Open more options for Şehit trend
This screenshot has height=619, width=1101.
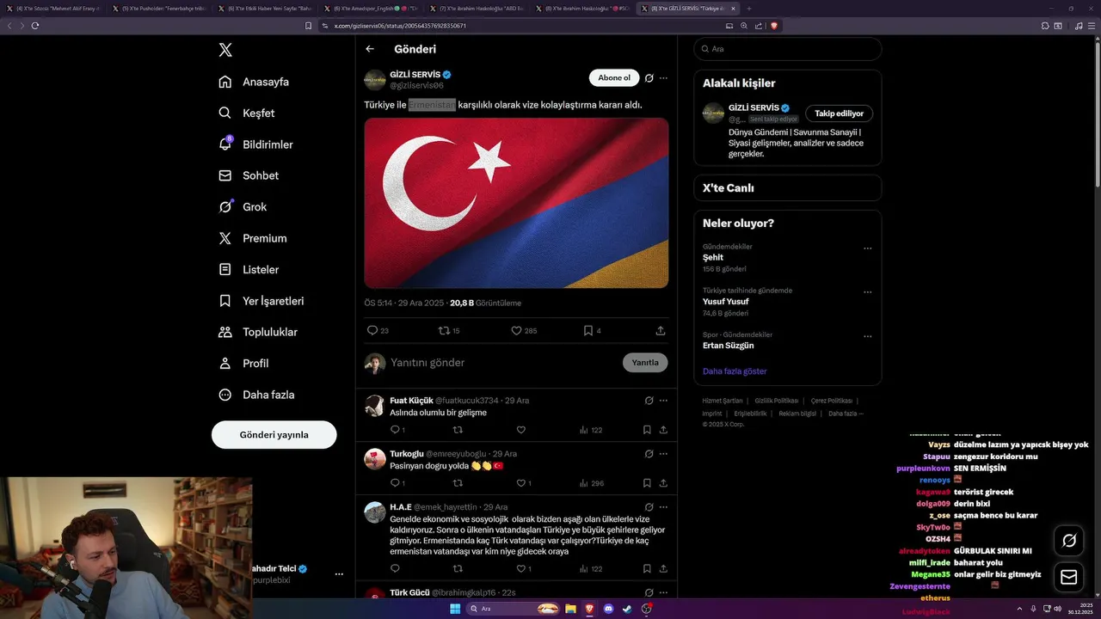(x=867, y=248)
